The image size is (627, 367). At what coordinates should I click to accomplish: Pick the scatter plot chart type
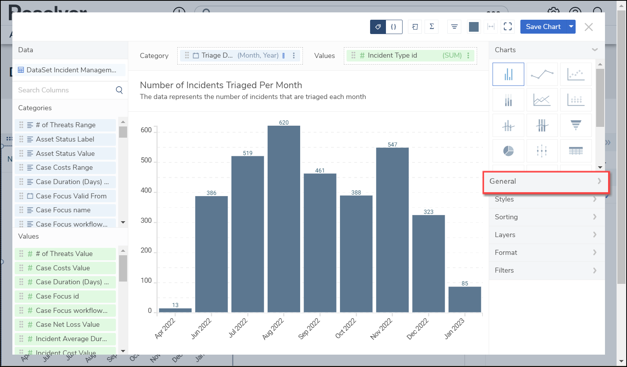pyautogui.click(x=575, y=74)
